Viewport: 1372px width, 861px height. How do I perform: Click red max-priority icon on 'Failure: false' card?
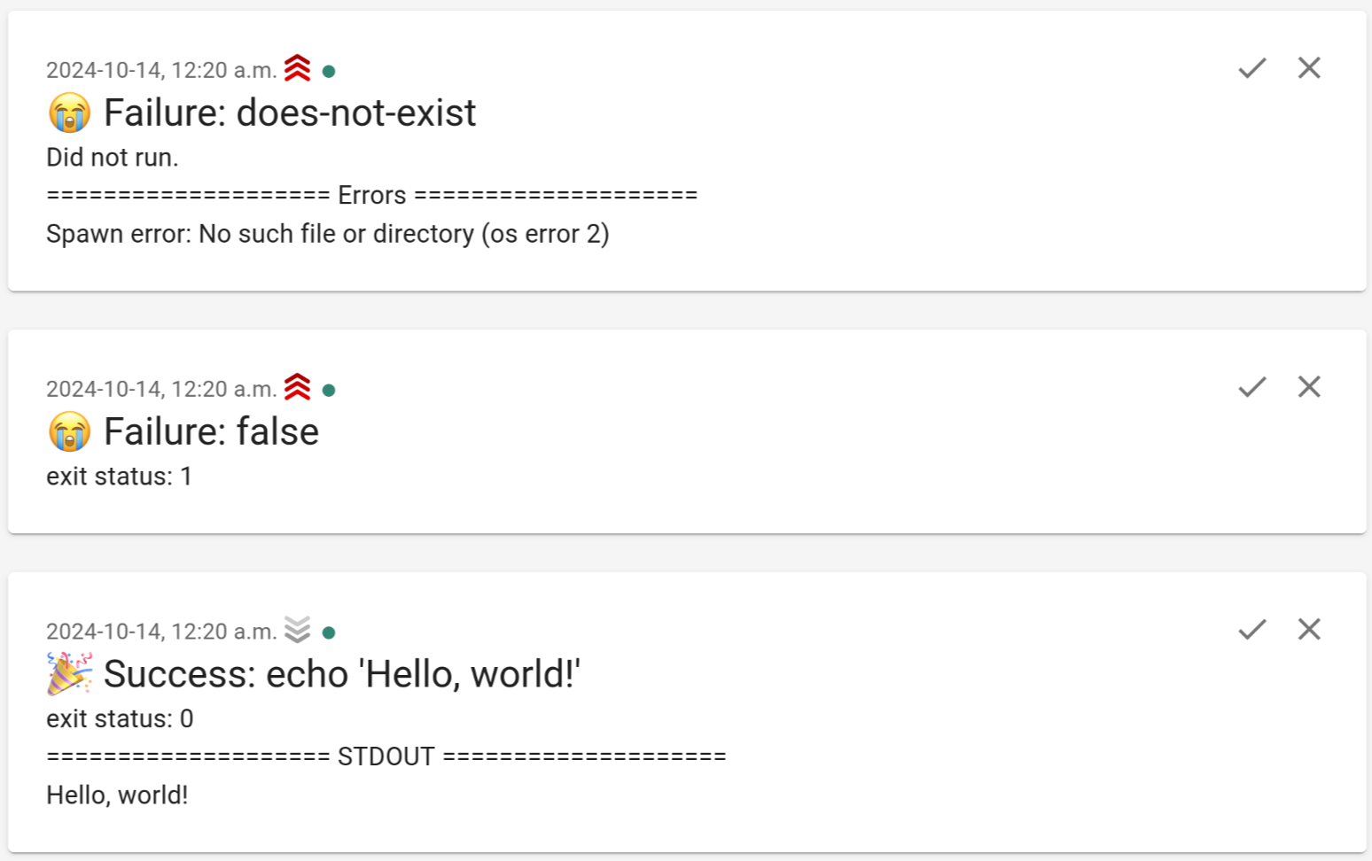coord(298,387)
